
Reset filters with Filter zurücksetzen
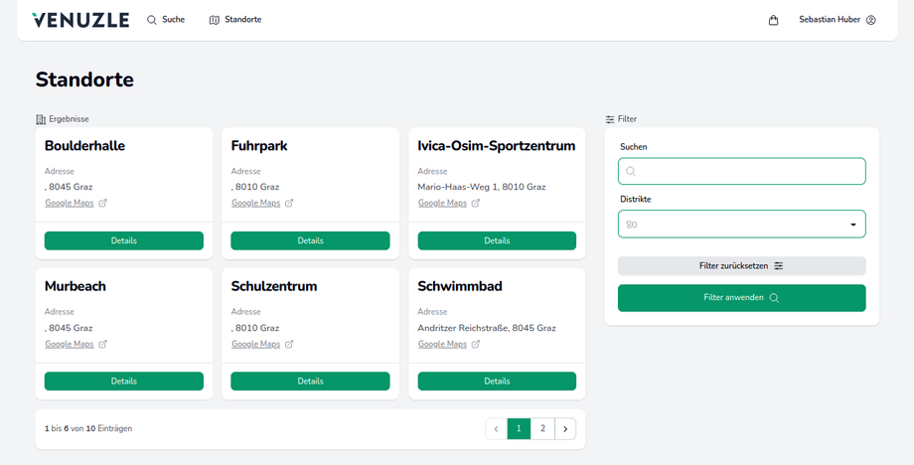pos(741,266)
